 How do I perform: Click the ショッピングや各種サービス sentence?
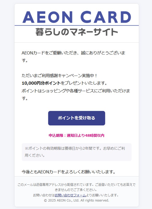click(x=76, y=94)
